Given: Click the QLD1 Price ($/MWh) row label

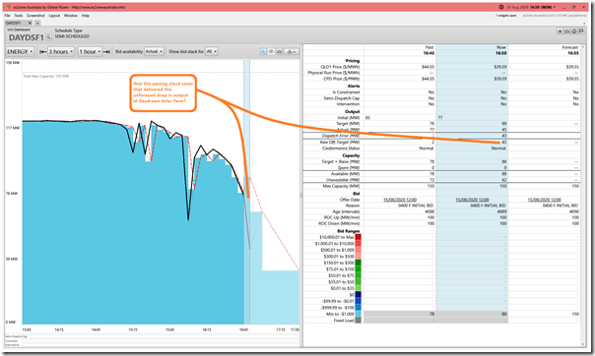Looking at the screenshot, I should pyautogui.click(x=340, y=67).
